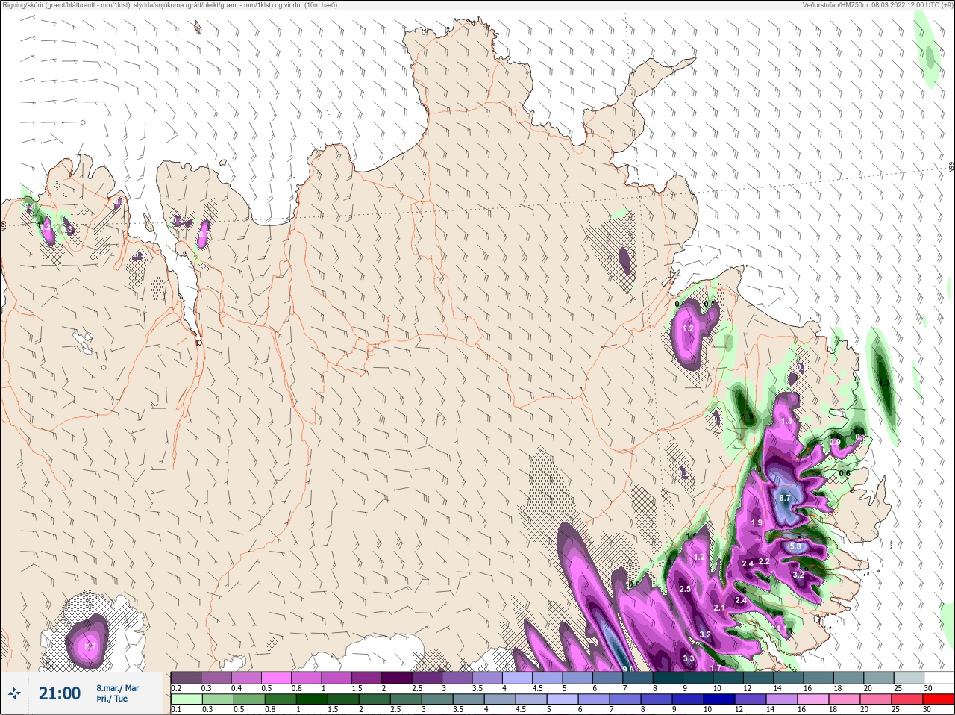Screen dimensions: 955x715
Task: Click the 1.9 precipitation value on the map
Action: tap(757, 522)
